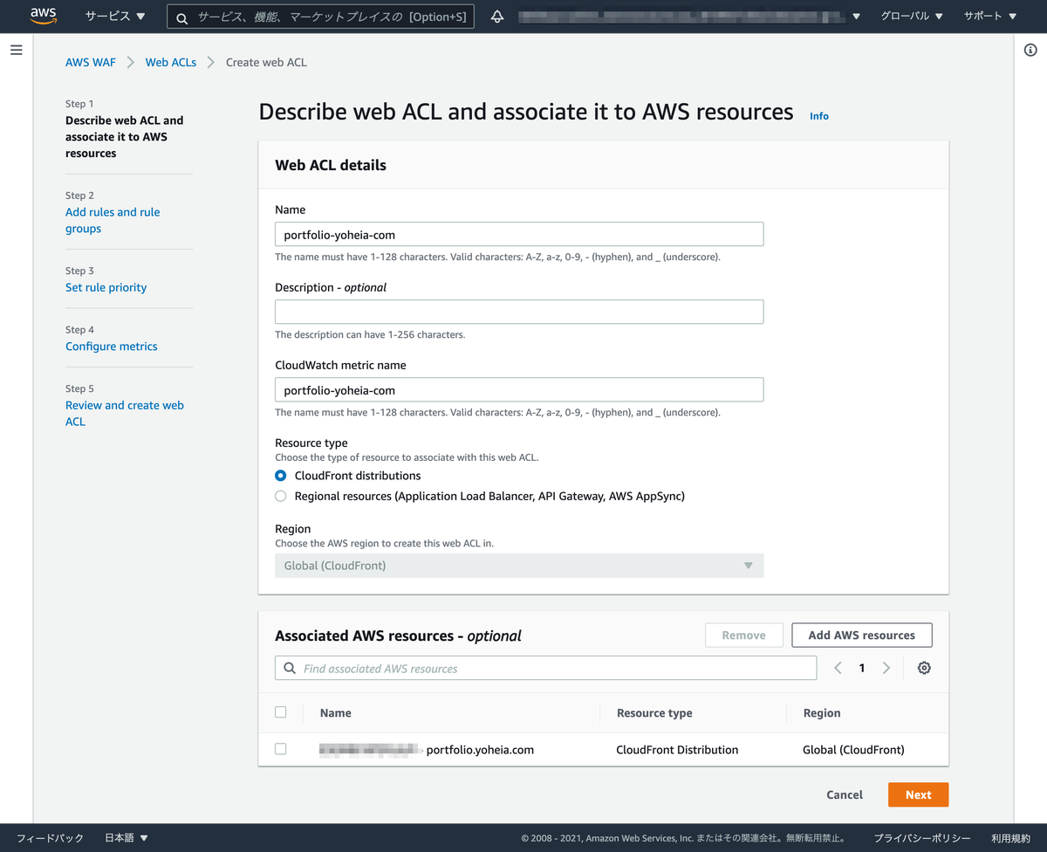Open the account name menu
The width and height of the screenshot is (1047, 852).
(689, 16)
